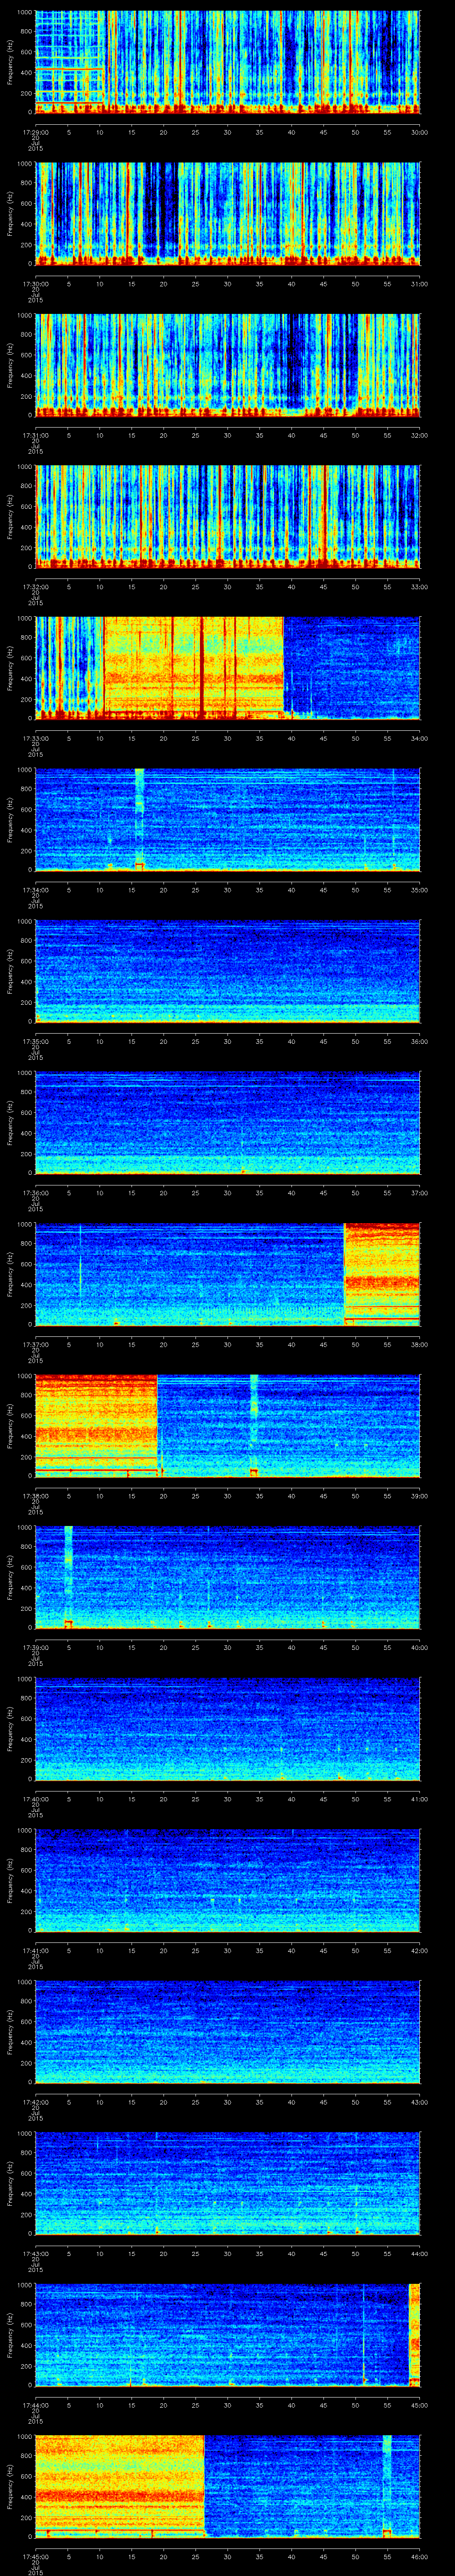Select the '33:00' end time label
The image size is (455, 2576).
pos(419,586)
